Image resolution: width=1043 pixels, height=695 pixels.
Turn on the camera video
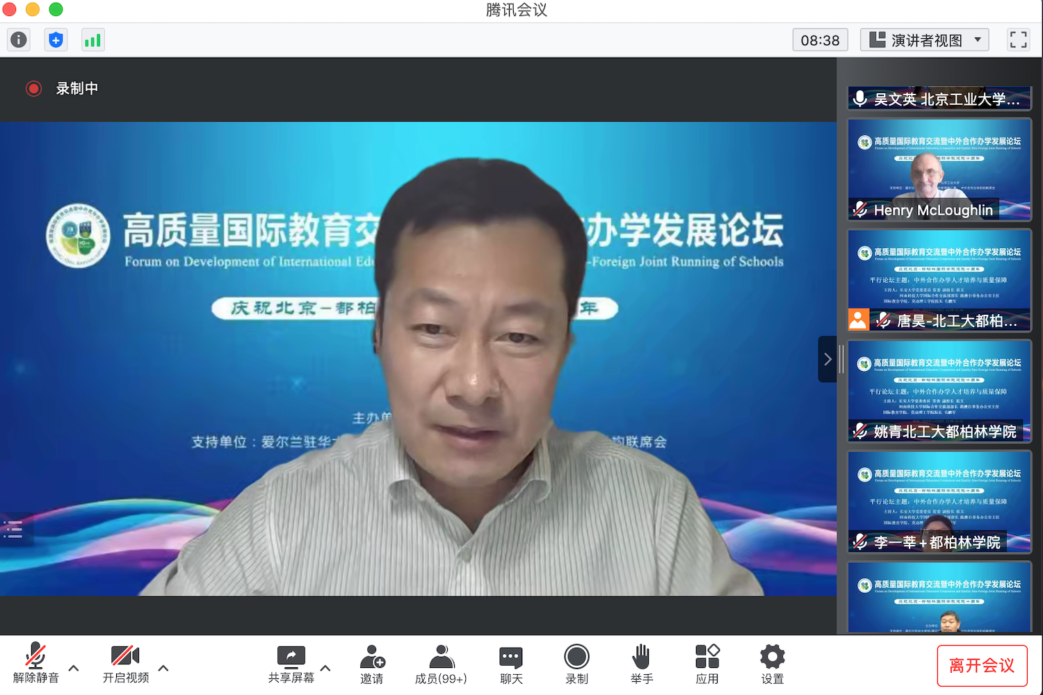click(125, 664)
